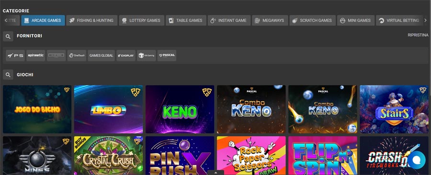Open the Megaways category tab
Viewport: 431px width, 175px height.
click(270, 20)
